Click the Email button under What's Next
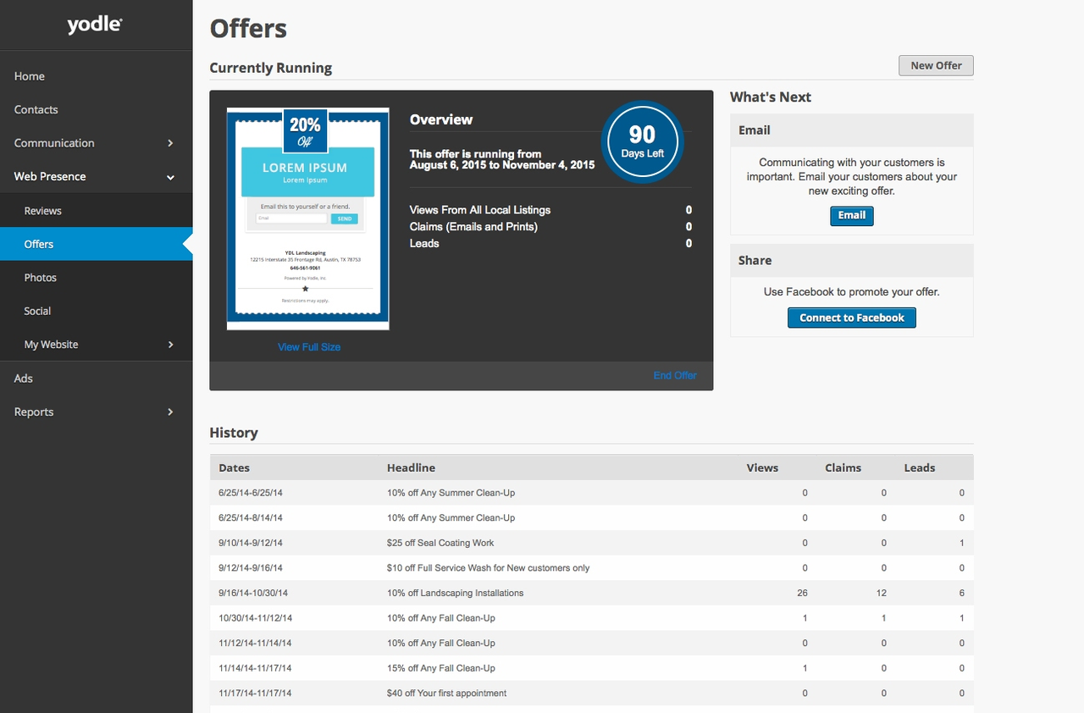The height and width of the screenshot is (713, 1084). pos(851,215)
